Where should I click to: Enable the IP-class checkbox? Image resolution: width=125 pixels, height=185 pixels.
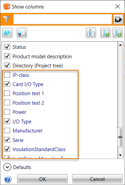7,75
